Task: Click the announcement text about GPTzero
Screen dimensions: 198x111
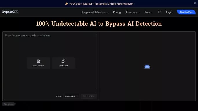Action: point(101,4)
